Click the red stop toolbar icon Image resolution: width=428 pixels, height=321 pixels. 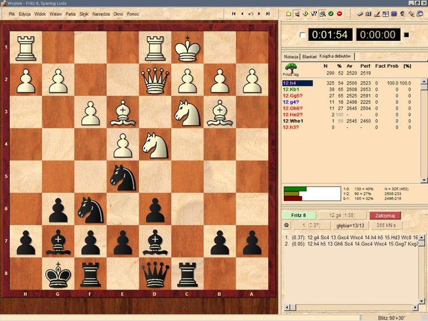click(x=339, y=13)
